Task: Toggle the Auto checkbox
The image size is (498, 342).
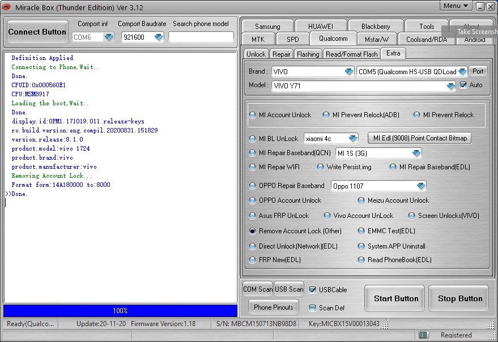Action: coord(463,85)
